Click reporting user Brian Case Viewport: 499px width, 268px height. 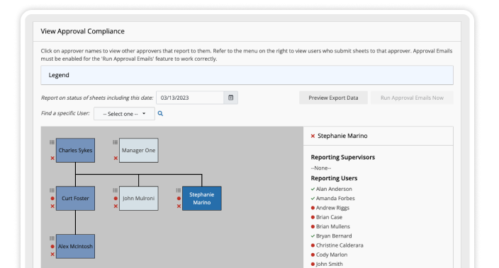coord(329,217)
